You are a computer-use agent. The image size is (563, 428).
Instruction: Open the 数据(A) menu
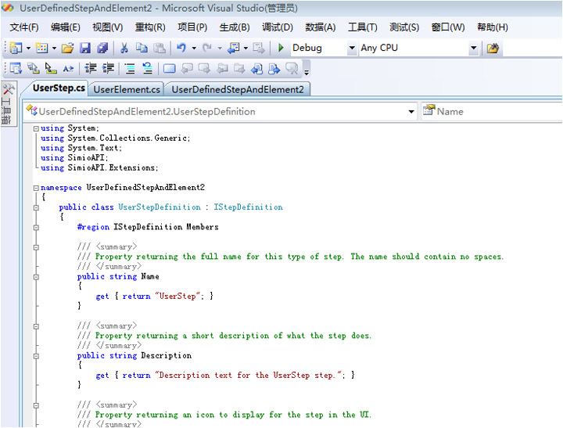(321, 27)
